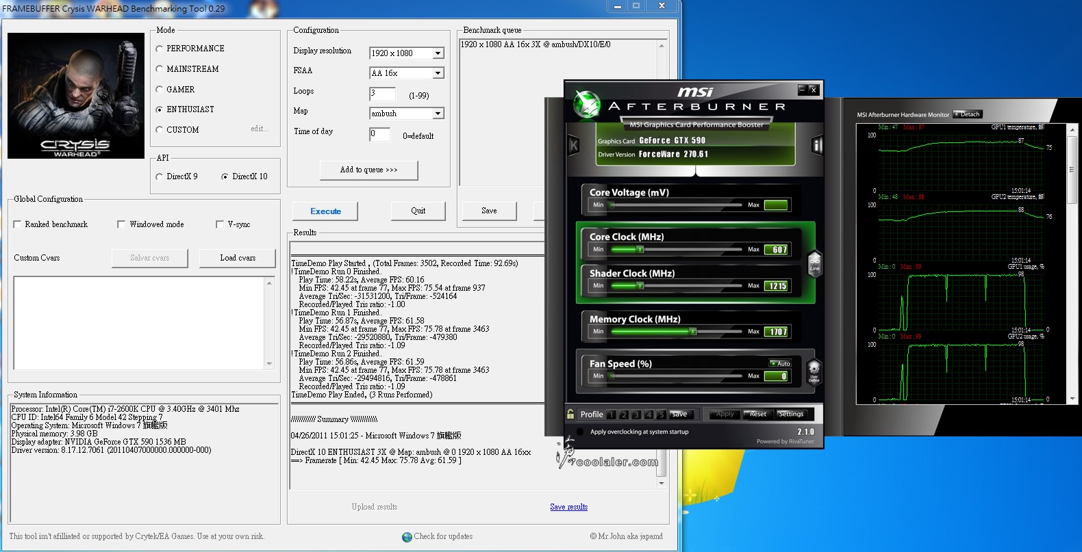The height and width of the screenshot is (552, 1082).
Task: Open the Map dropdown showing ambush
Action: [438, 114]
